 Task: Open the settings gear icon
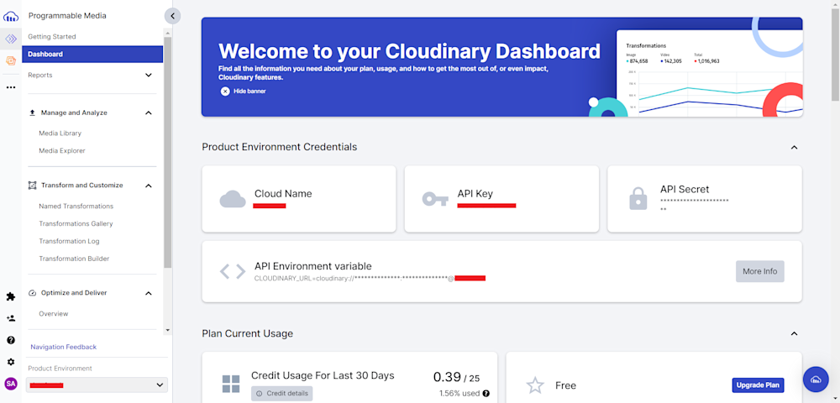click(x=11, y=362)
